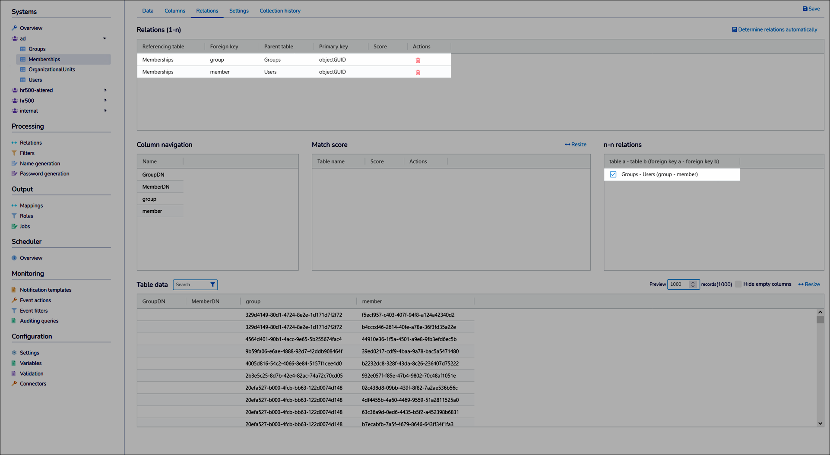Delete the Memberships group relation row
This screenshot has height=455, width=830.
tap(418, 60)
